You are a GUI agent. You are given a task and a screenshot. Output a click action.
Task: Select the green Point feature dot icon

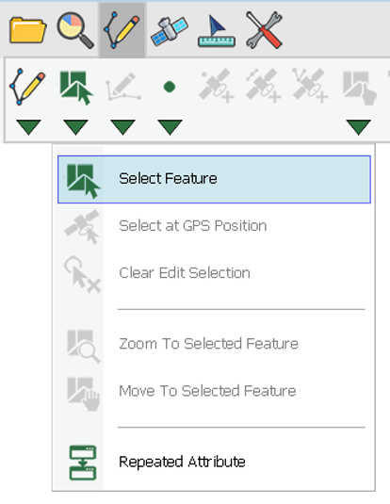[170, 87]
